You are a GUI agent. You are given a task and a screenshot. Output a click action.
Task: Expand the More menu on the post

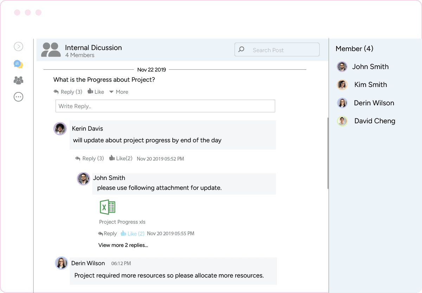tap(119, 92)
